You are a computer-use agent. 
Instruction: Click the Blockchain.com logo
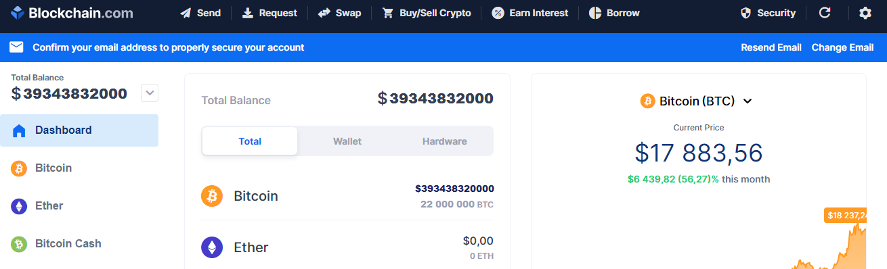tap(71, 13)
